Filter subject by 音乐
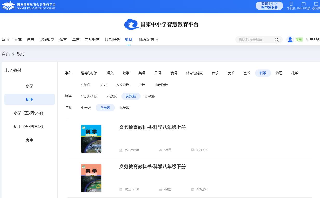The height and width of the screenshot is (198, 320). point(215,73)
